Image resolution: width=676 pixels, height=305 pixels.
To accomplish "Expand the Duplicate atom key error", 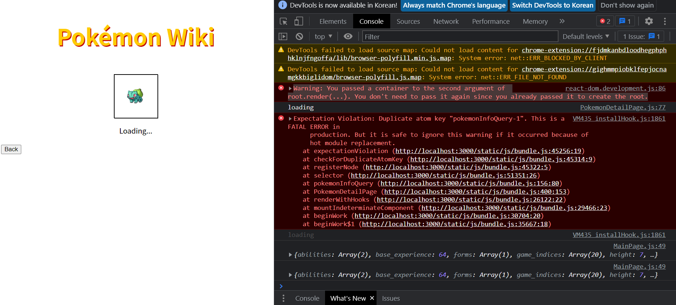I will pyautogui.click(x=290, y=119).
